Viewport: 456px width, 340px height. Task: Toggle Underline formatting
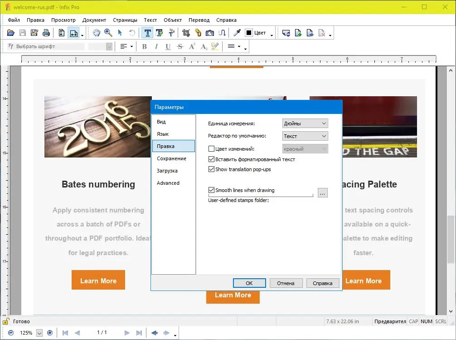tap(168, 46)
